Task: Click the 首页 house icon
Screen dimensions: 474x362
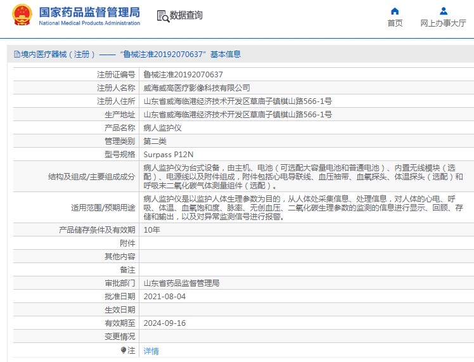Action: [x=395, y=11]
